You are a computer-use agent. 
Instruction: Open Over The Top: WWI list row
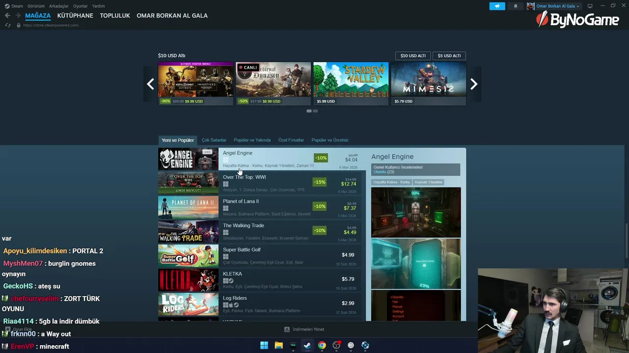tap(259, 183)
